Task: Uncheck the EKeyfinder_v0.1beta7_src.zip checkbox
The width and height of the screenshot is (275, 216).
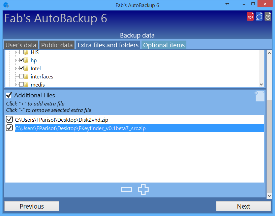Action: pyautogui.click(x=9, y=128)
